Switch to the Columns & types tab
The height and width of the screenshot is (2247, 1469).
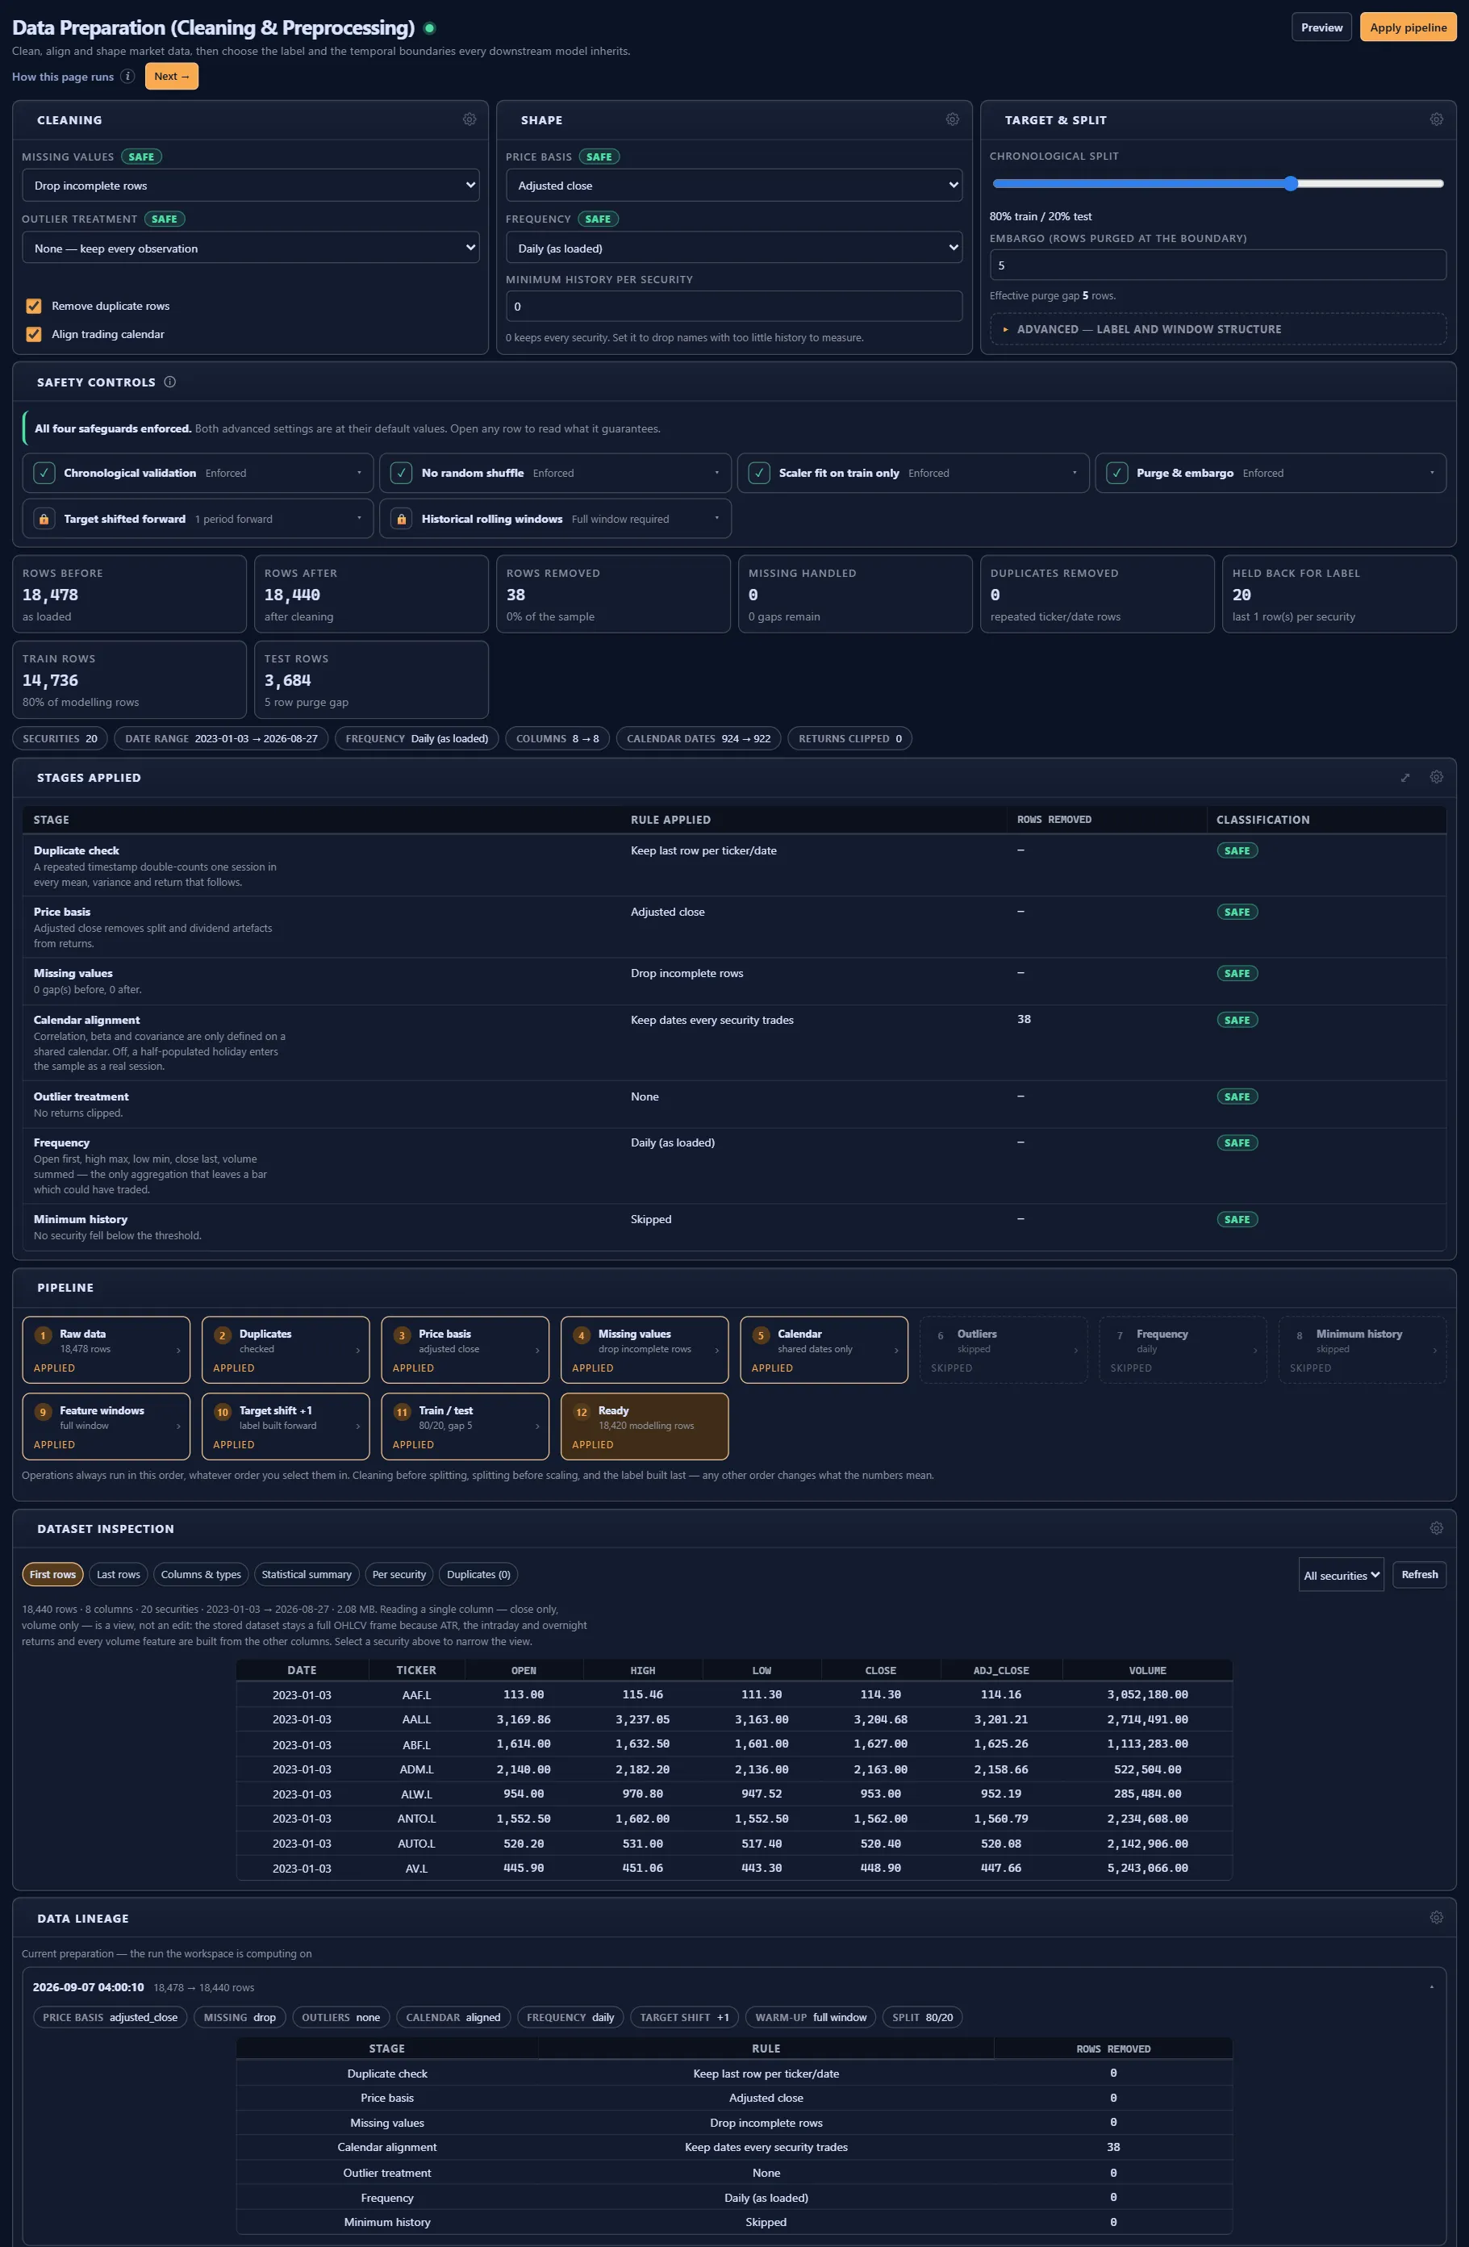pyautogui.click(x=201, y=1575)
